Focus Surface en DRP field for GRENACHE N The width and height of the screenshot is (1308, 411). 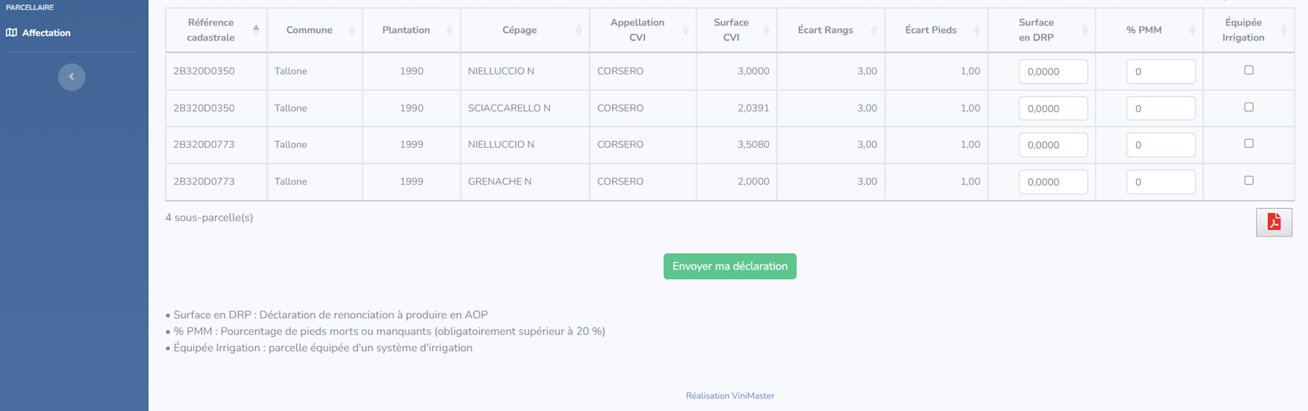coord(1053,181)
